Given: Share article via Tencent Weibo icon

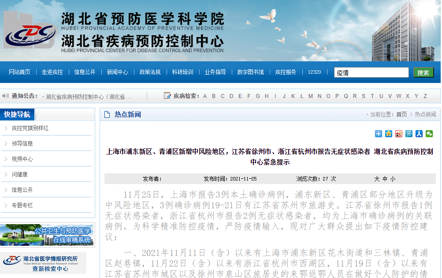Looking at the screenshot, I should click(x=409, y=134).
